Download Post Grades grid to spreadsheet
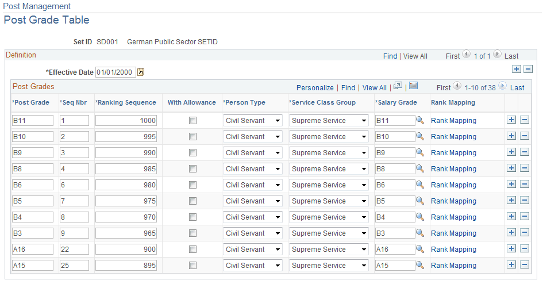 point(414,86)
